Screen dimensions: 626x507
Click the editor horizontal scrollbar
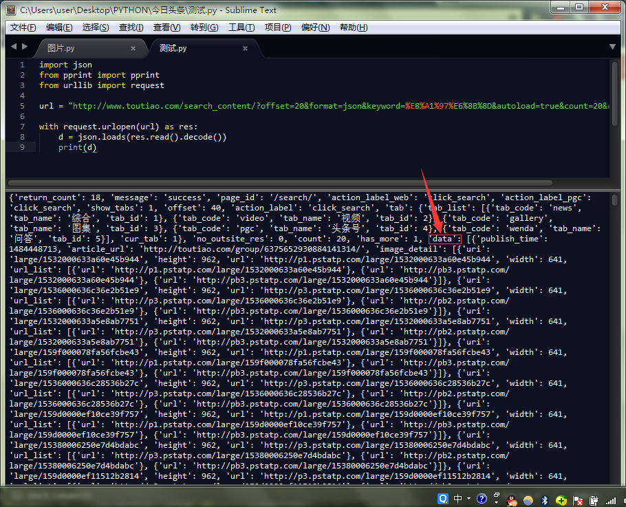click(280, 183)
